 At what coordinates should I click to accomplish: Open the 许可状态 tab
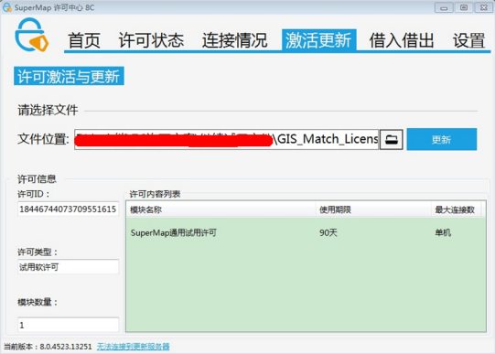pyautogui.click(x=151, y=40)
